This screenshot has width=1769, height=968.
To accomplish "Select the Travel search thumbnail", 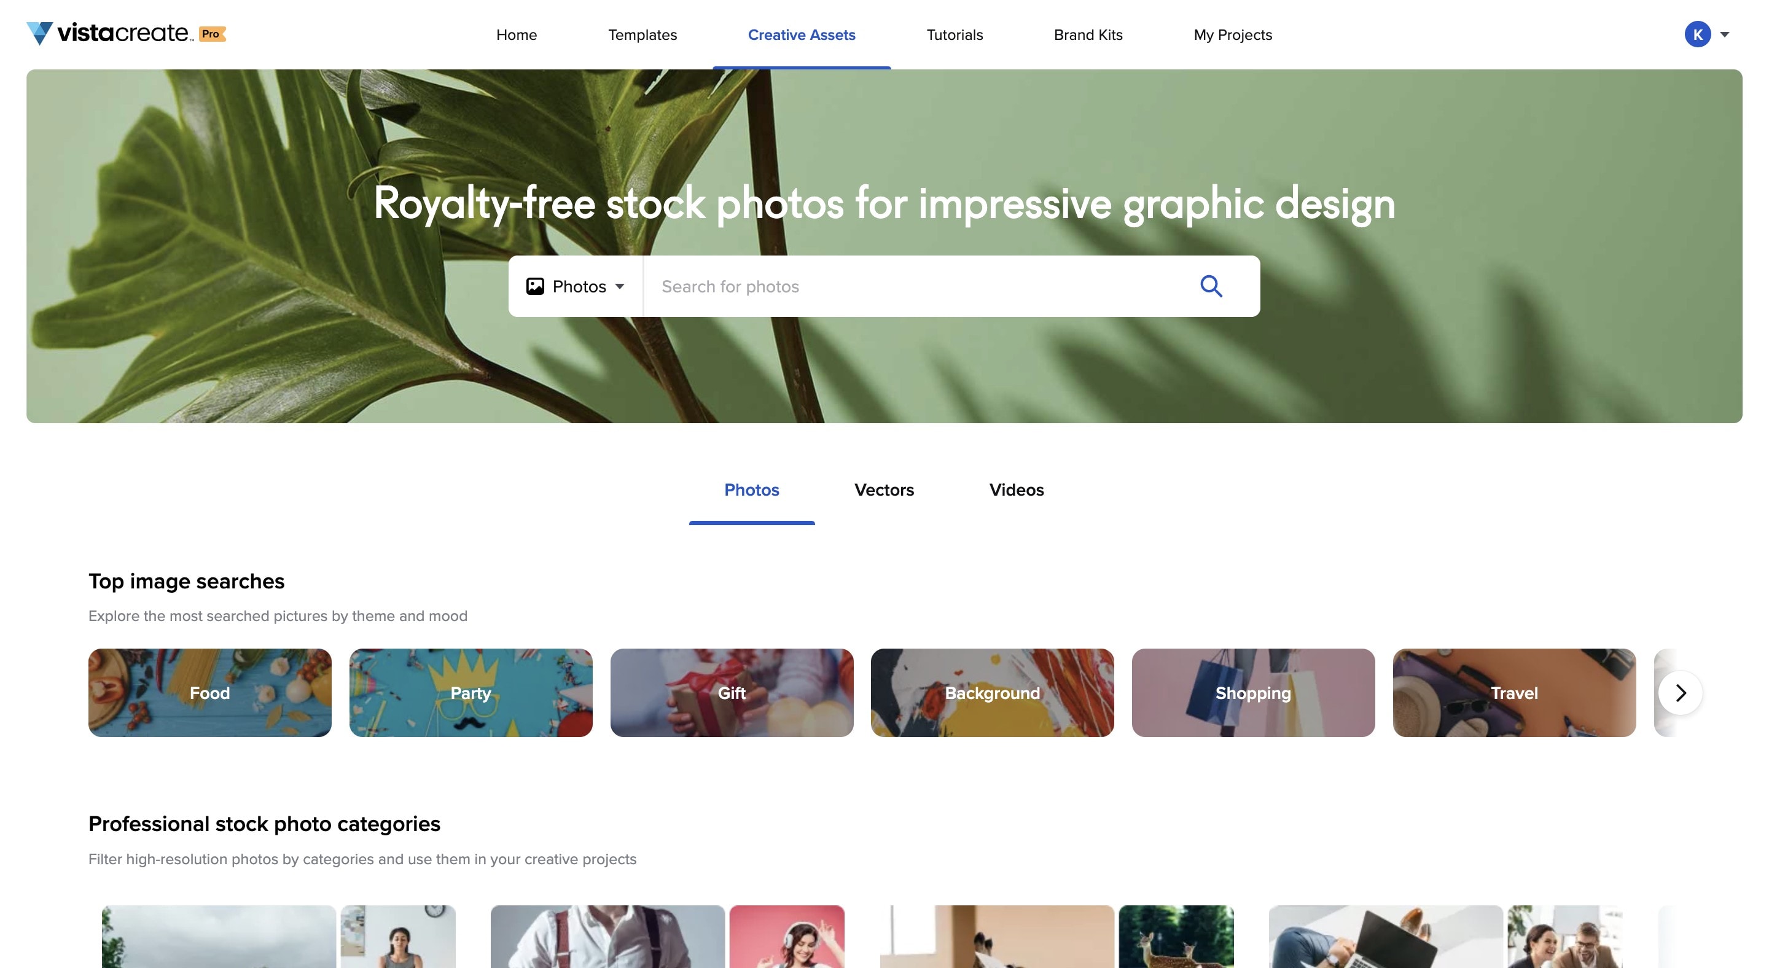I will (x=1513, y=693).
